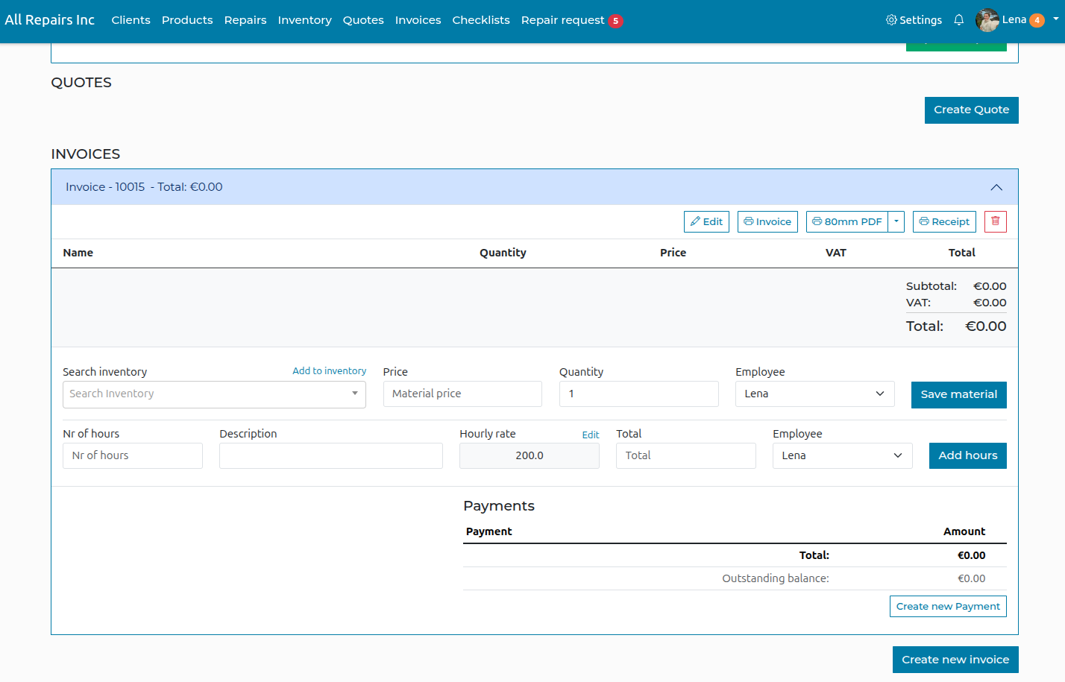Click the Receipt button
Image resolution: width=1065 pixels, height=682 pixels.
coord(944,221)
